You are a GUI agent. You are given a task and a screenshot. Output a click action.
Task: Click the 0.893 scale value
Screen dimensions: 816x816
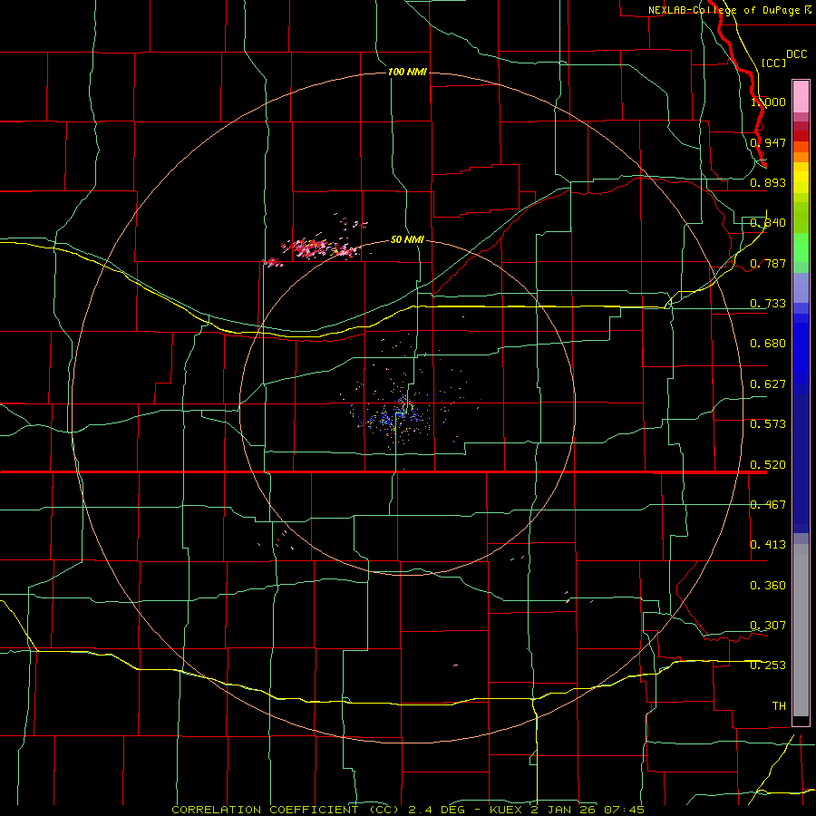(768, 182)
